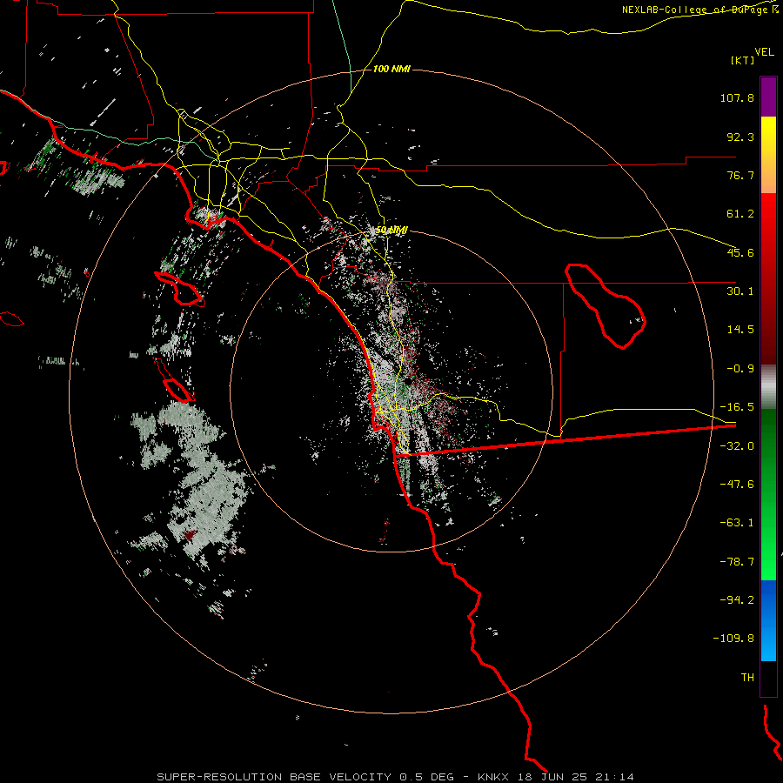The height and width of the screenshot is (783, 783).
Task: Select the -78.7 scale value
Action: pos(737,562)
